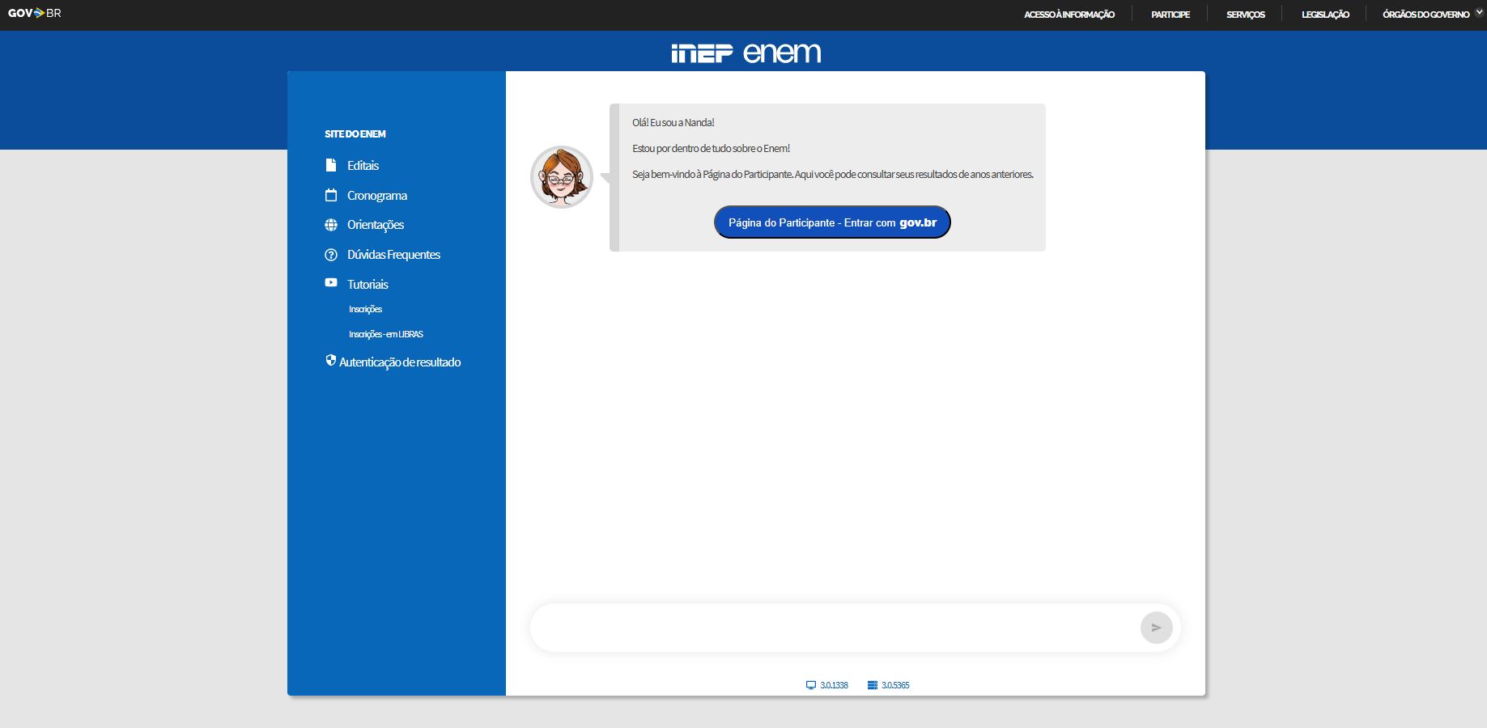Click Página do Participante gov.br button

tap(832, 222)
